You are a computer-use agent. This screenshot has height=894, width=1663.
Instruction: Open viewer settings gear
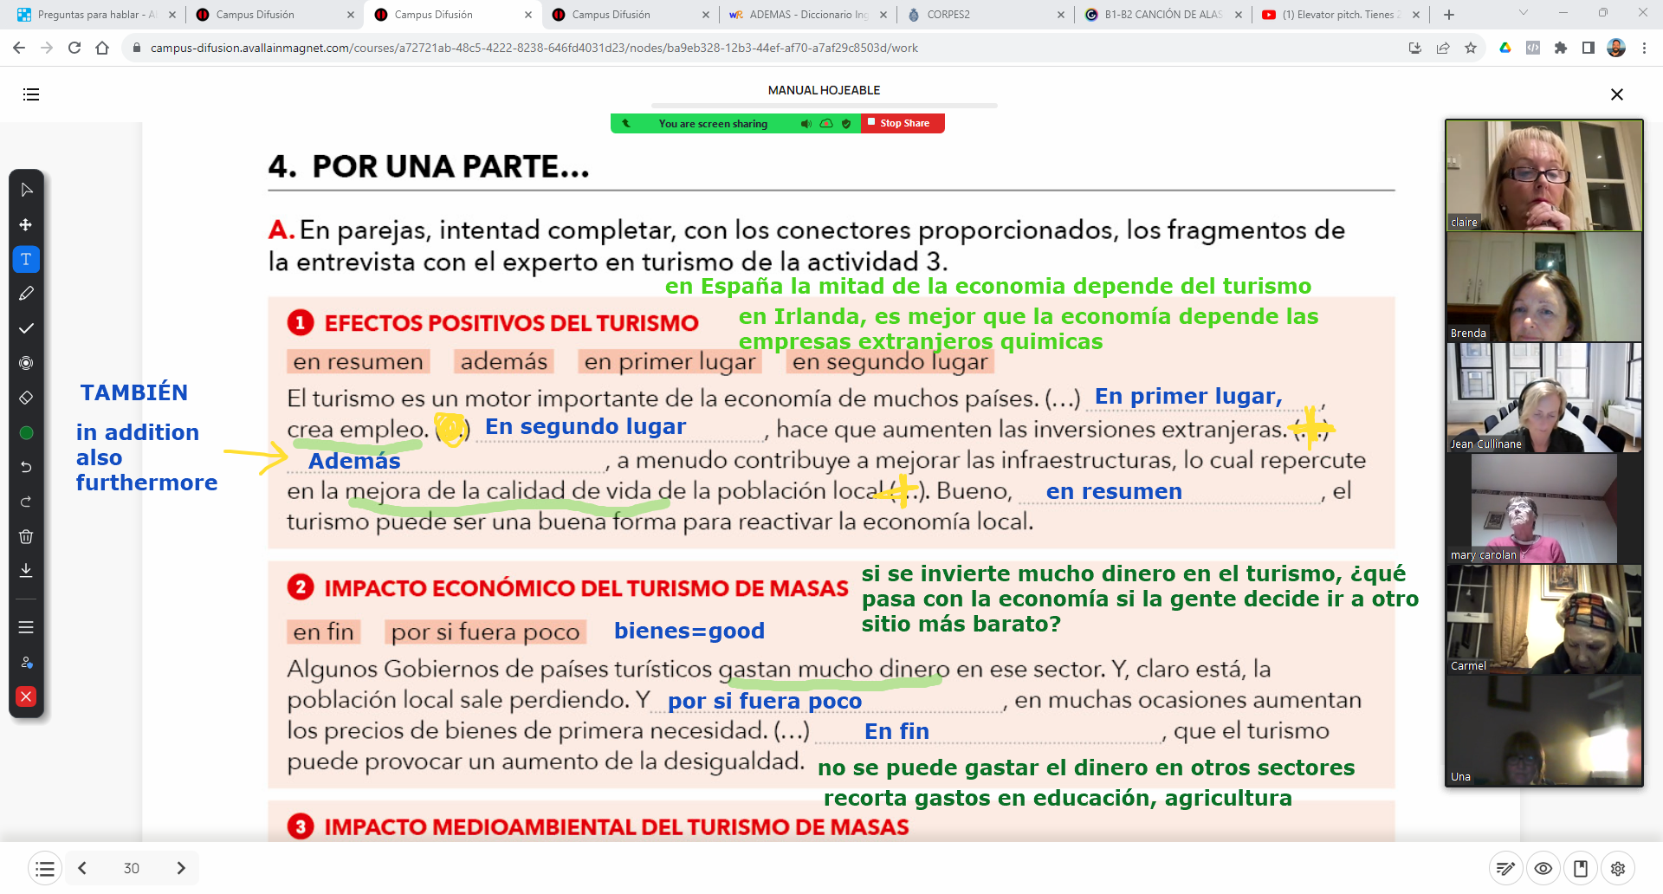[1617, 868]
